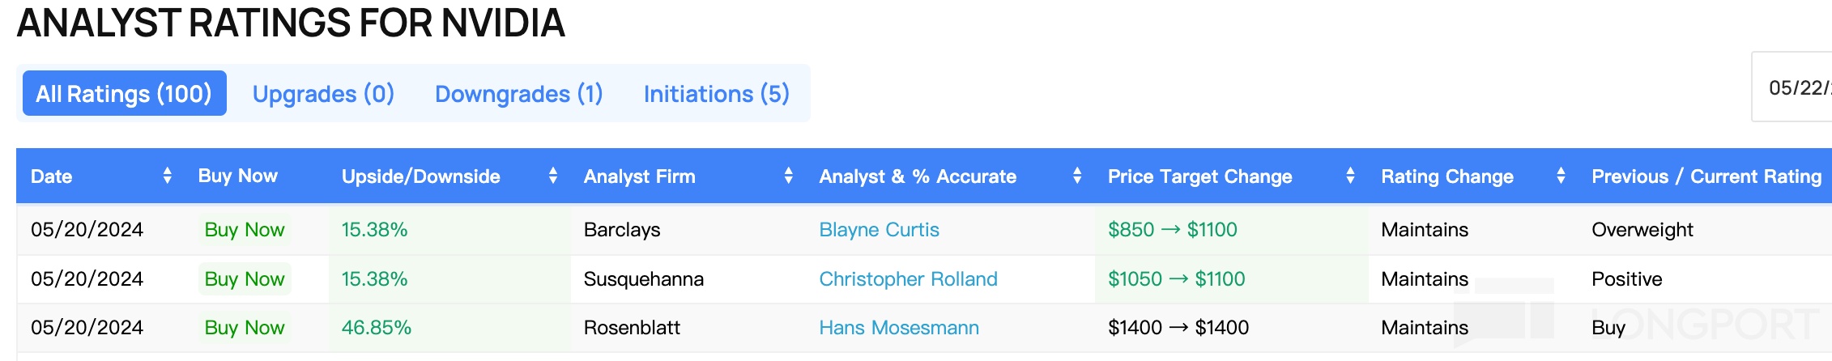The image size is (1832, 361).
Task: Toggle Price Target Change sort arrows
Action: click(1349, 176)
